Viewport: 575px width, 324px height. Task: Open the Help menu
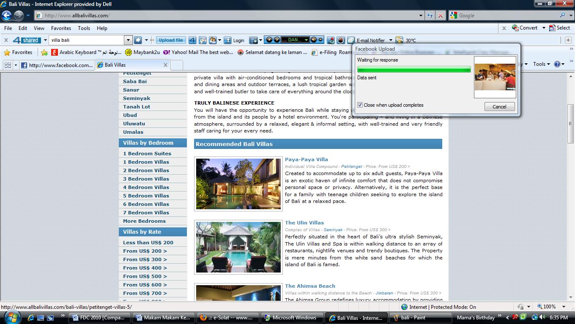click(102, 28)
